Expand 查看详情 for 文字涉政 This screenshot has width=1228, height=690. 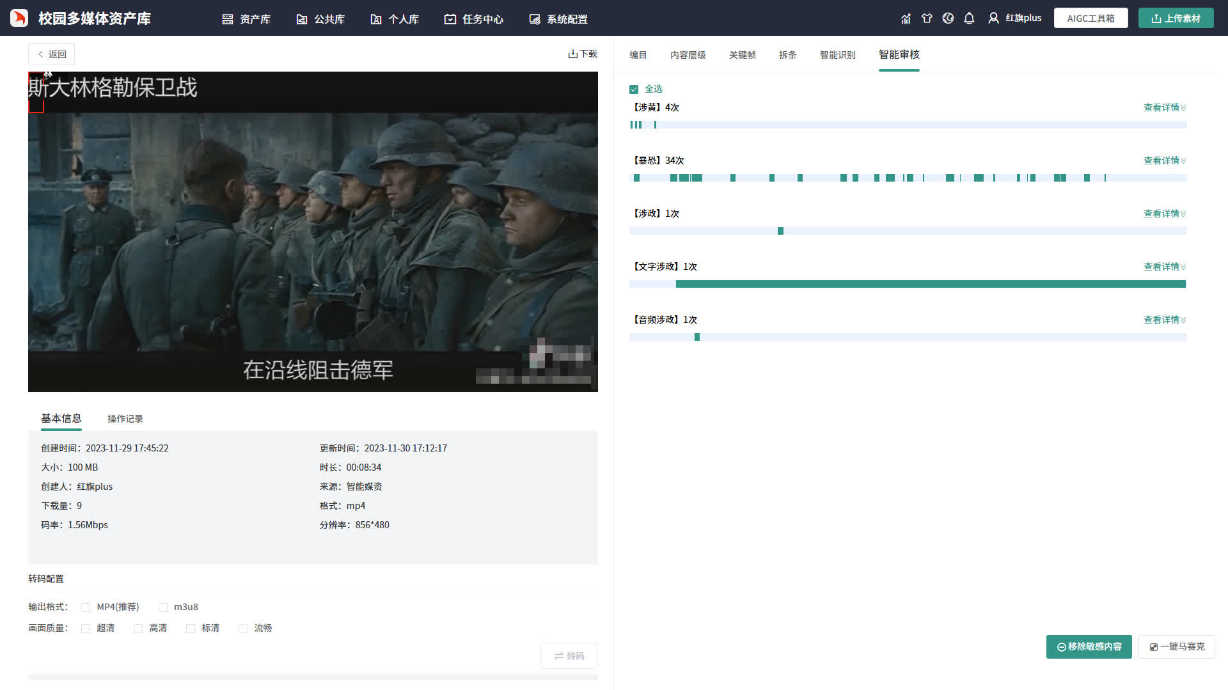1165,267
